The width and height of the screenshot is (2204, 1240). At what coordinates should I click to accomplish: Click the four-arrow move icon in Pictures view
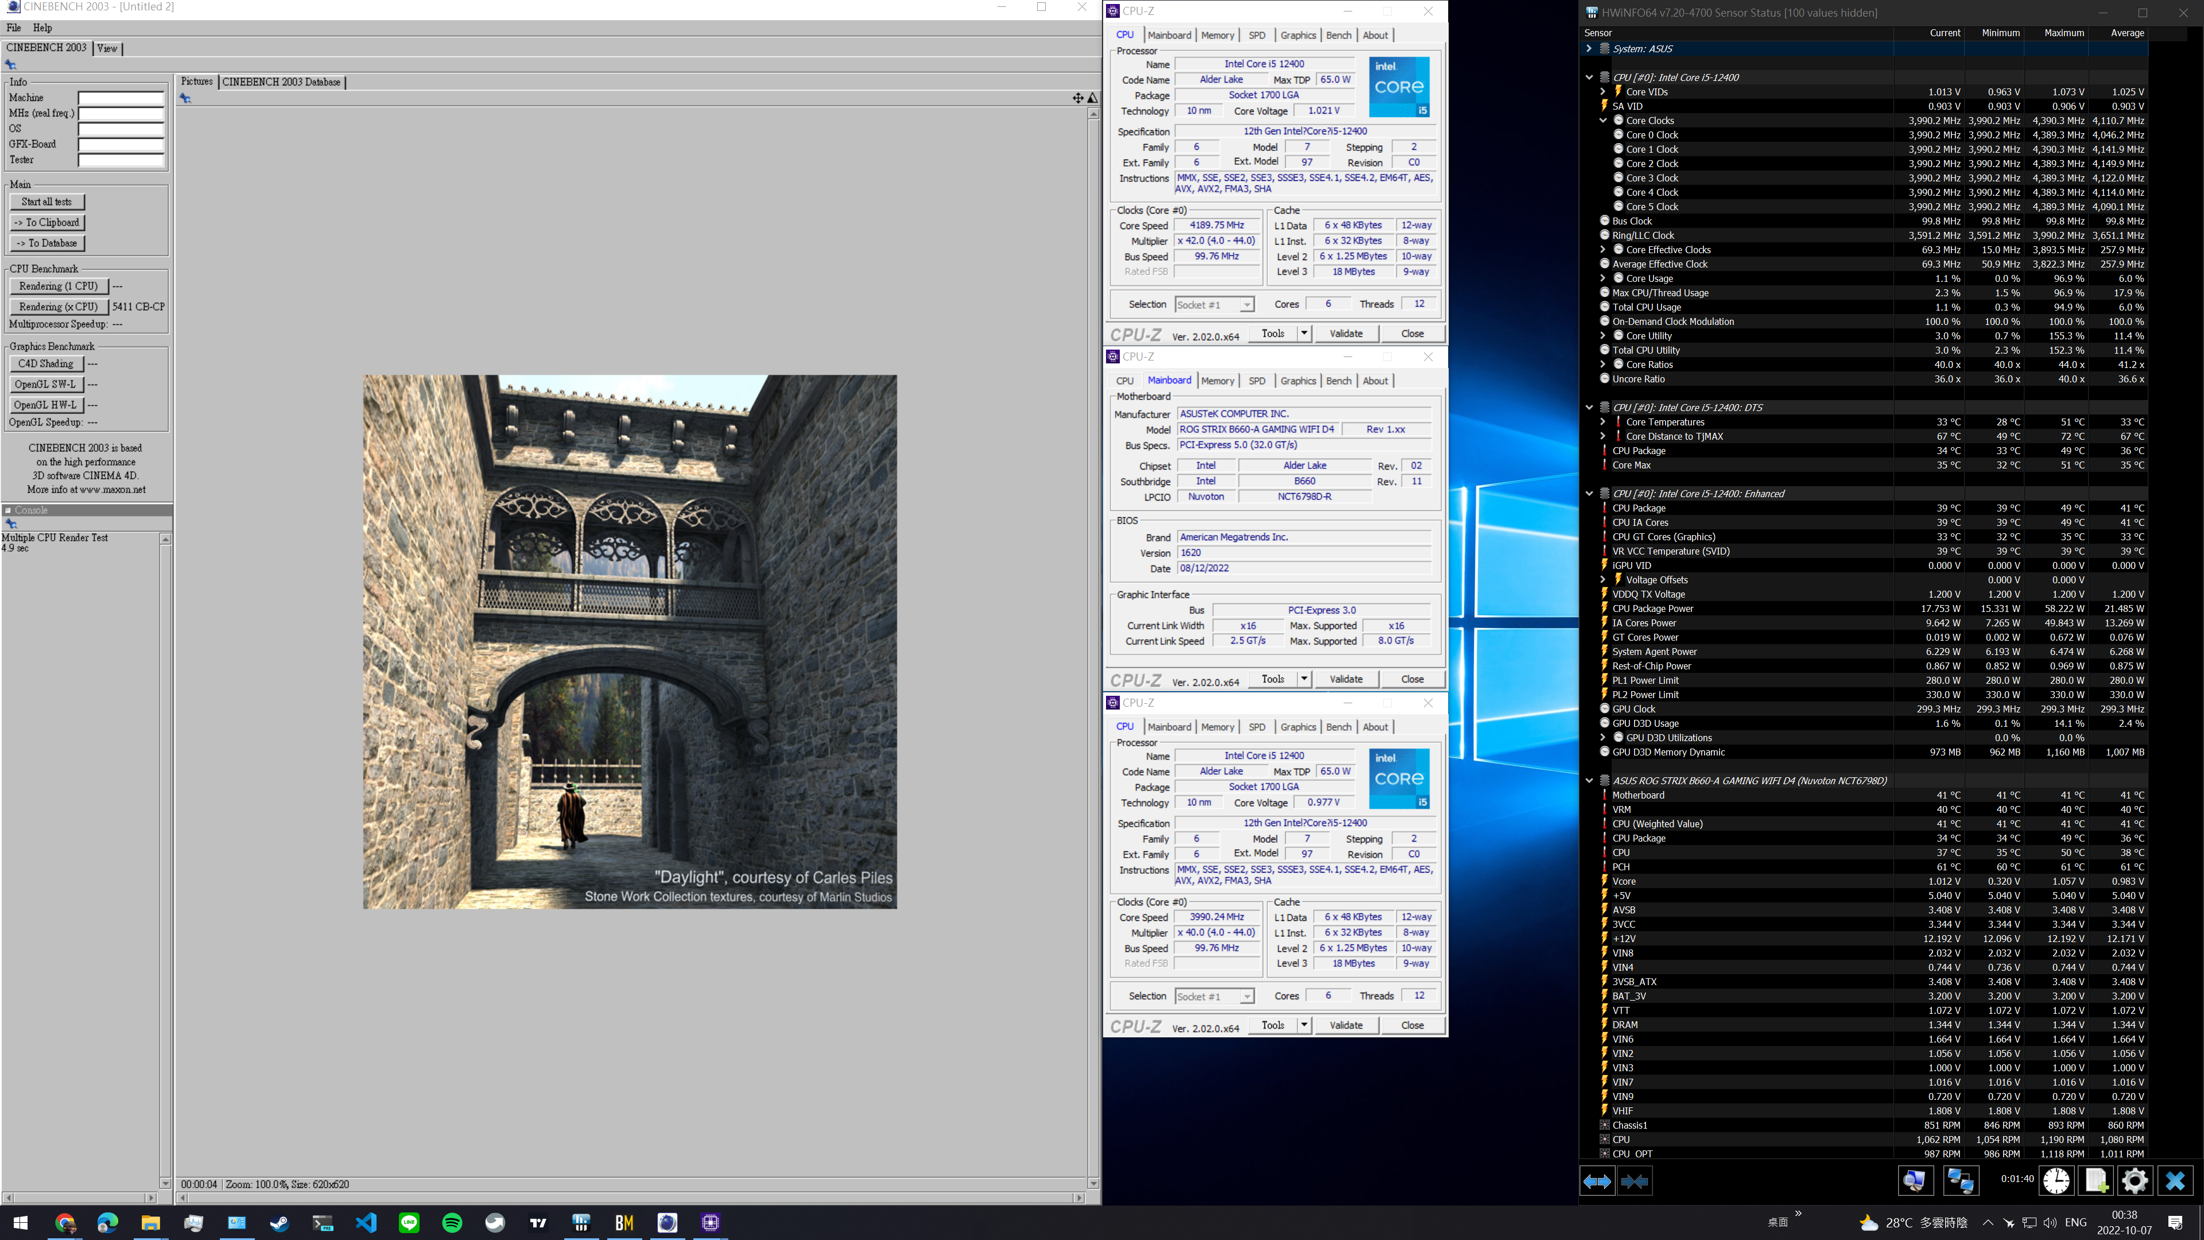coord(1078,98)
